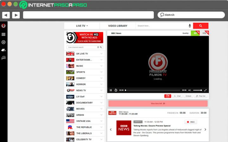Mute the video player volume speaker
The width and height of the screenshot is (228, 142).
pyautogui.click(x=189, y=90)
